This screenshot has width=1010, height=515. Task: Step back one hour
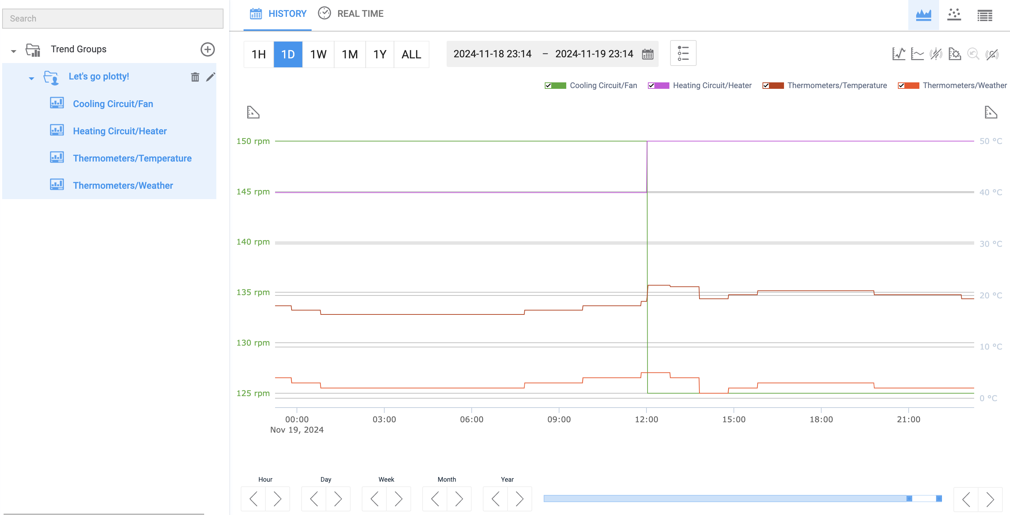coord(253,499)
